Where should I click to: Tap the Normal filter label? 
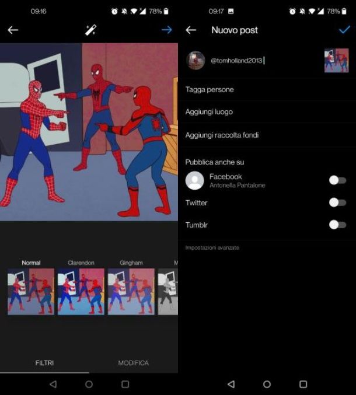coord(31,263)
